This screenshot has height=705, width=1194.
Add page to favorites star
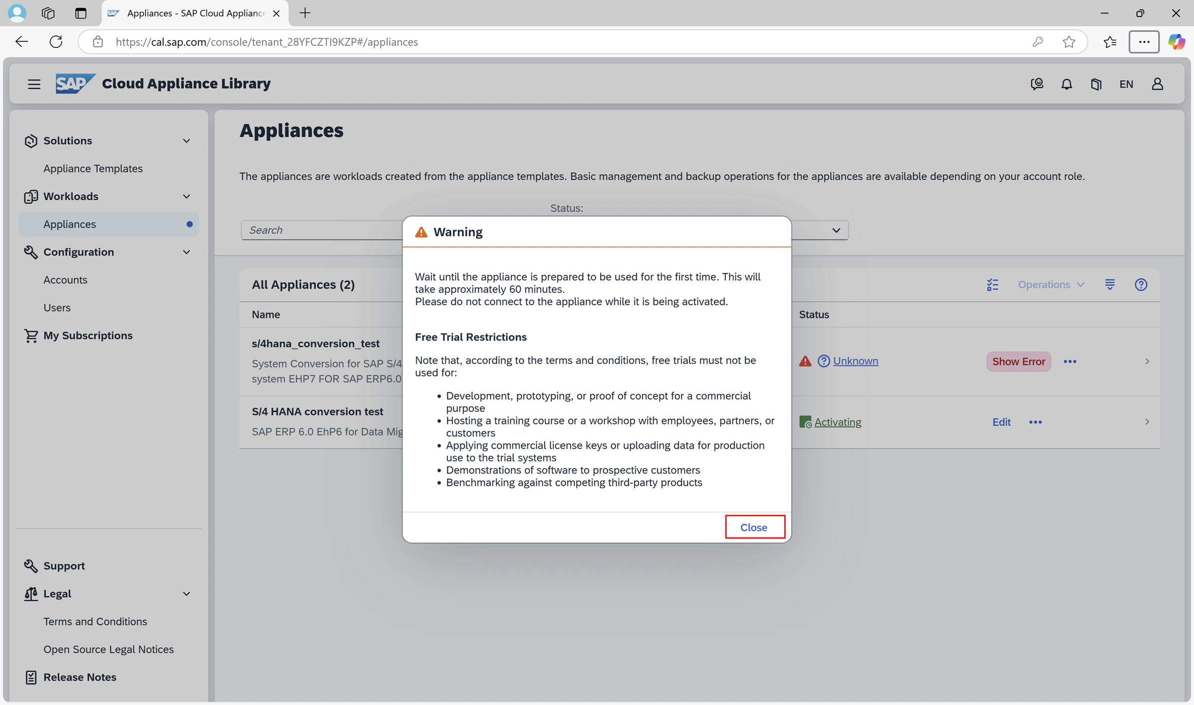(x=1069, y=42)
